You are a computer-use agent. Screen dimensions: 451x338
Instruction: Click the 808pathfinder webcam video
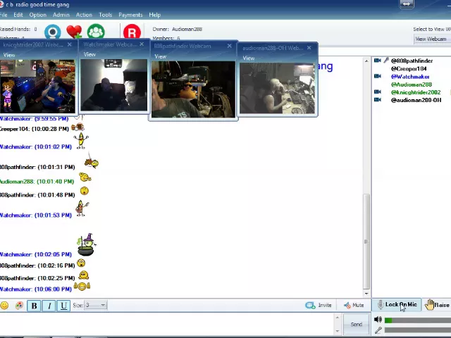193,89
